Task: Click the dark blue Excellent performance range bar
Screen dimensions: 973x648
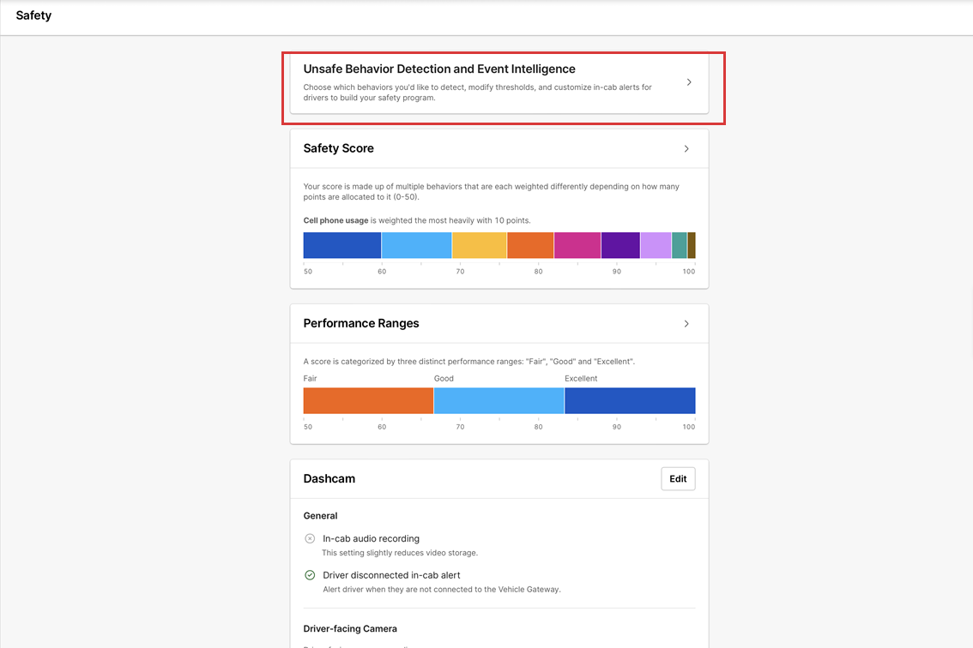Action: pos(630,401)
